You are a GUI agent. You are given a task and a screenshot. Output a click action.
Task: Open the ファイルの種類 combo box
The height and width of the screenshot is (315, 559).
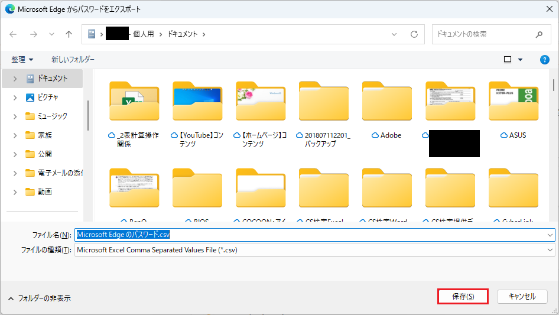point(315,250)
